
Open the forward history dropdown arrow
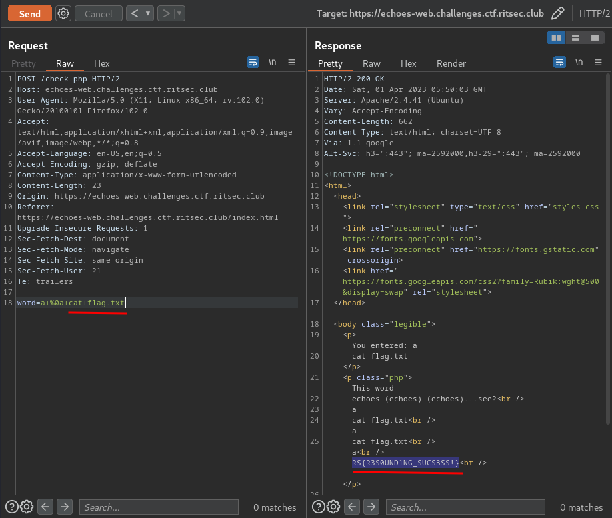[x=179, y=13]
